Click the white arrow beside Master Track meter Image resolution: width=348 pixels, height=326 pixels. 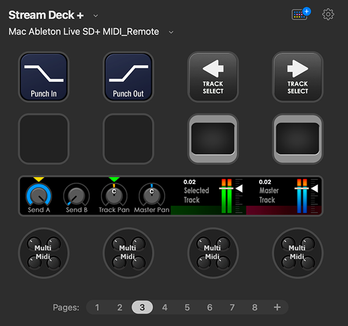point(314,189)
